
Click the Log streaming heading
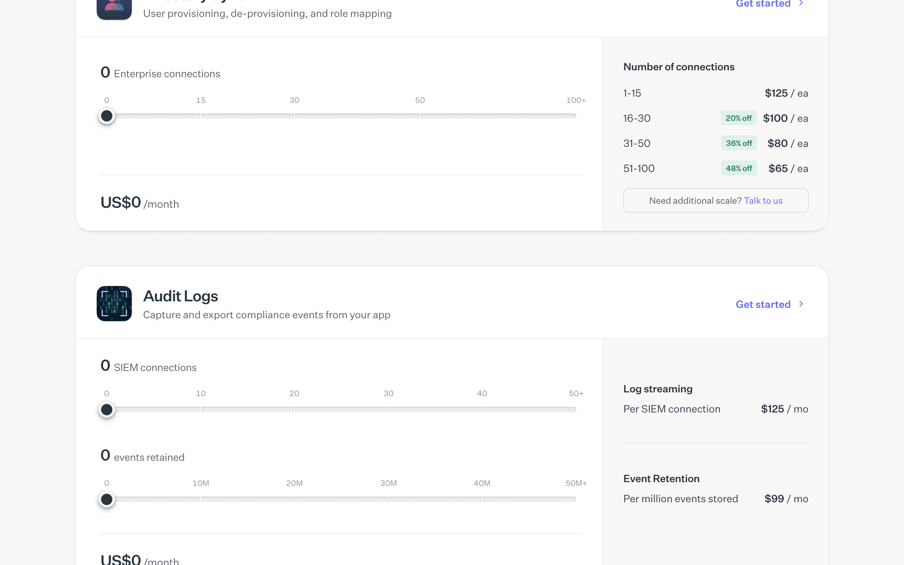pos(658,389)
